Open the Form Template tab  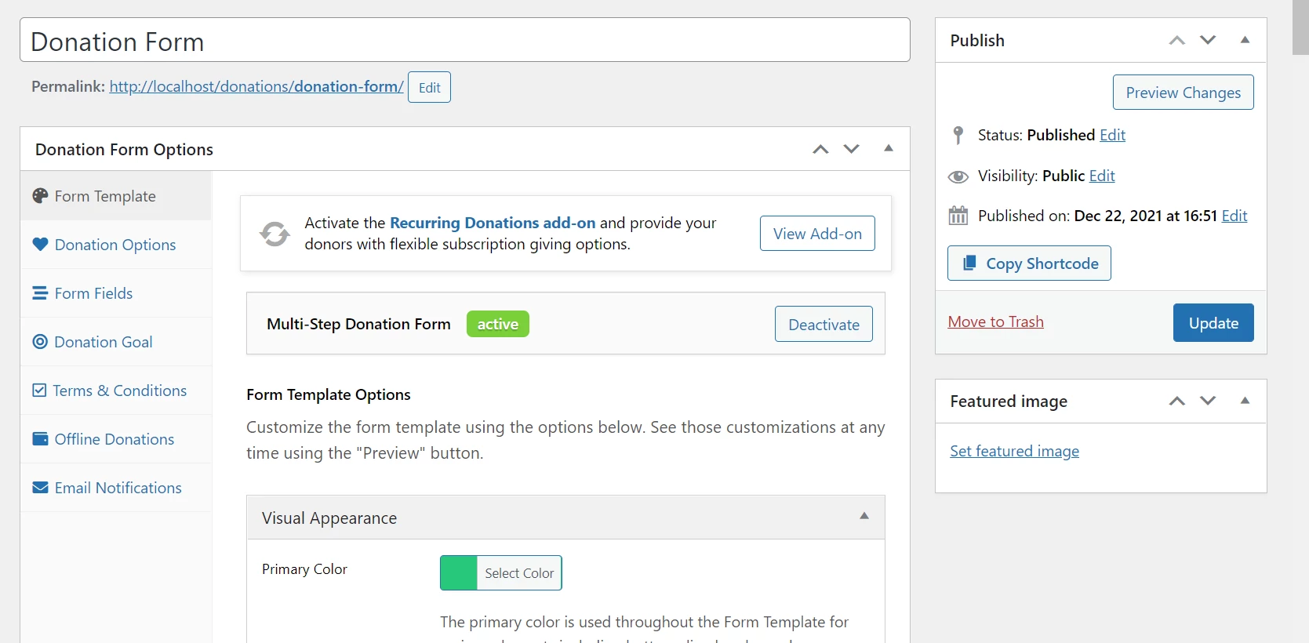tap(116, 196)
